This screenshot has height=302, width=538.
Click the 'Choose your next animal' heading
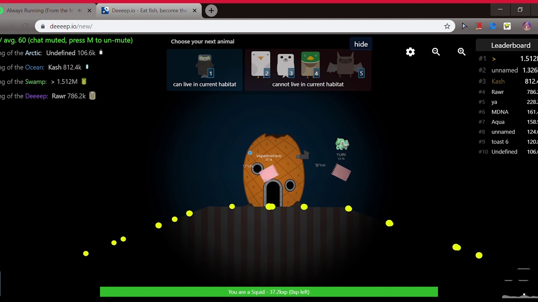[203, 42]
